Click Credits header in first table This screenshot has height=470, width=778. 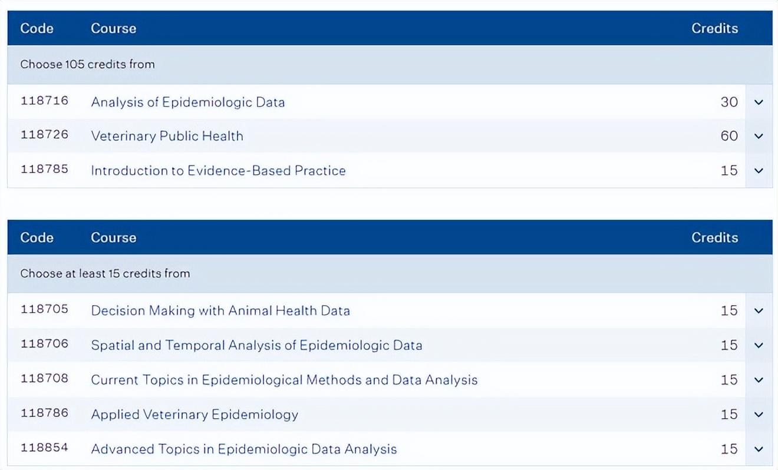(x=714, y=28)
